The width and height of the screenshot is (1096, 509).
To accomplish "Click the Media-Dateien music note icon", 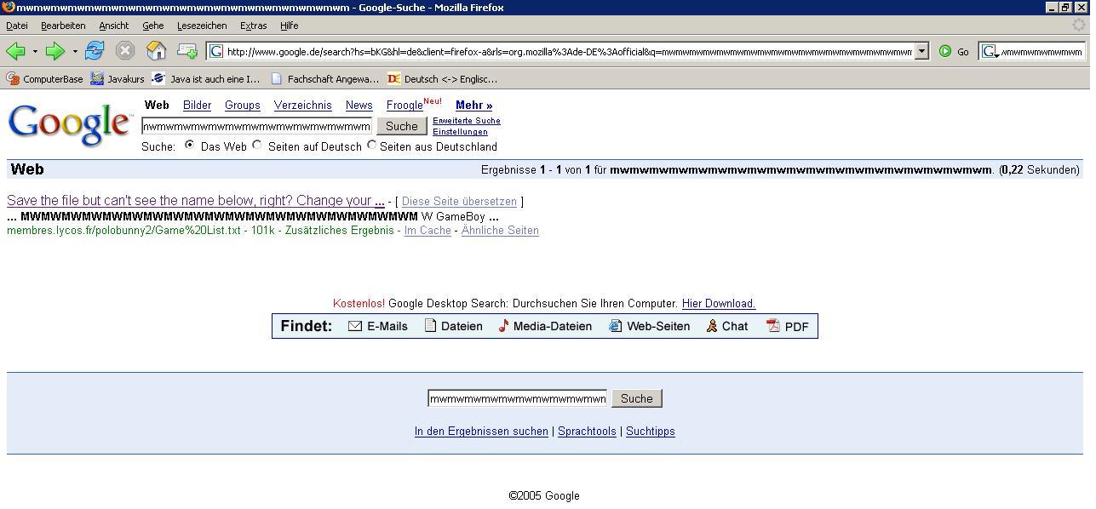I will [503, 326].
